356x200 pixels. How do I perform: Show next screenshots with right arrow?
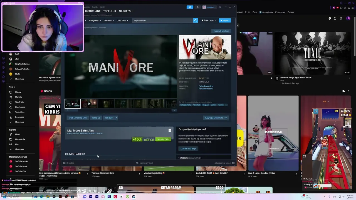[174, 110]
